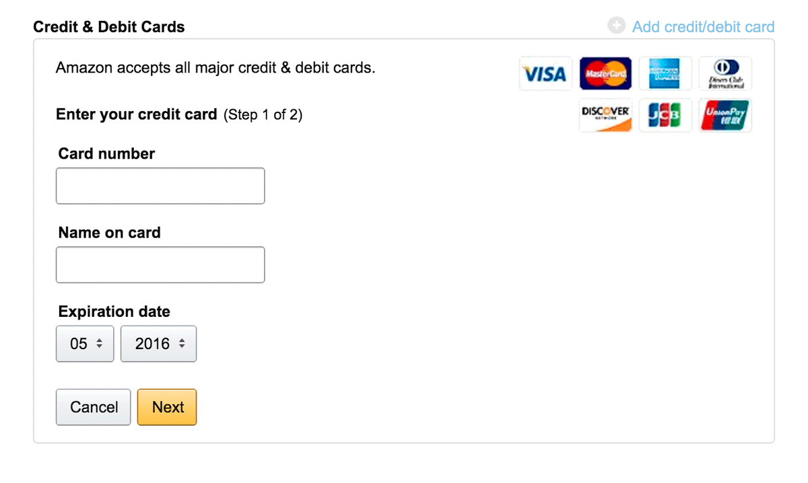808x483 pixels.
Task: Click the Card number label
Action: pos(106,153)
